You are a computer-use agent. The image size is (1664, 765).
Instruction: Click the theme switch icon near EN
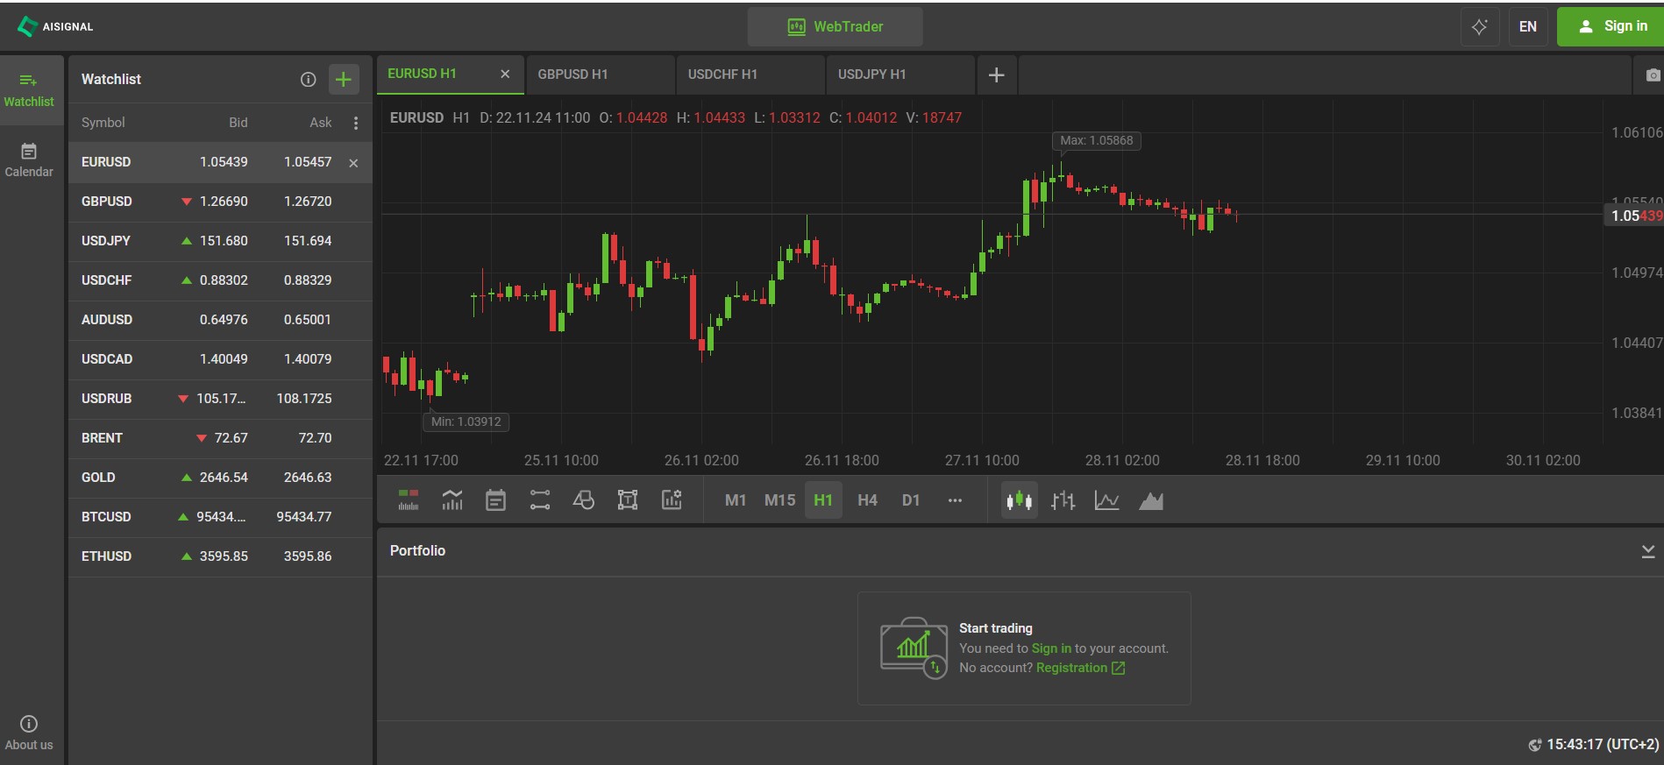(1480, 26)
